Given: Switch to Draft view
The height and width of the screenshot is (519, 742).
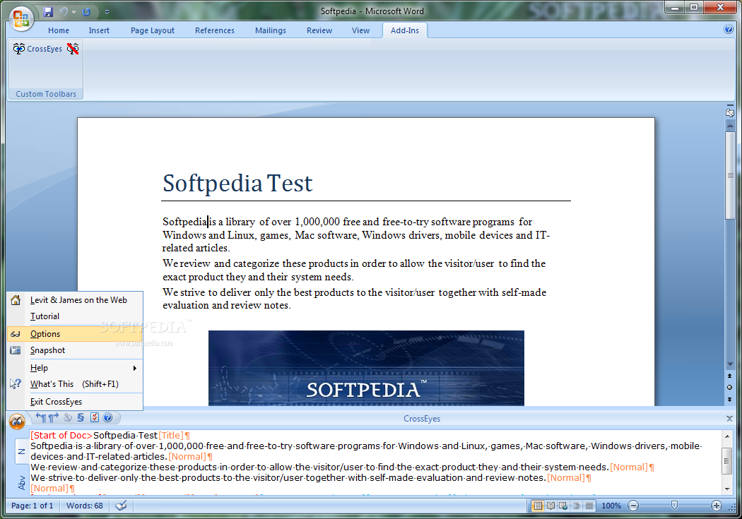Looking at the screenshot, I should (x=589, y=506).
